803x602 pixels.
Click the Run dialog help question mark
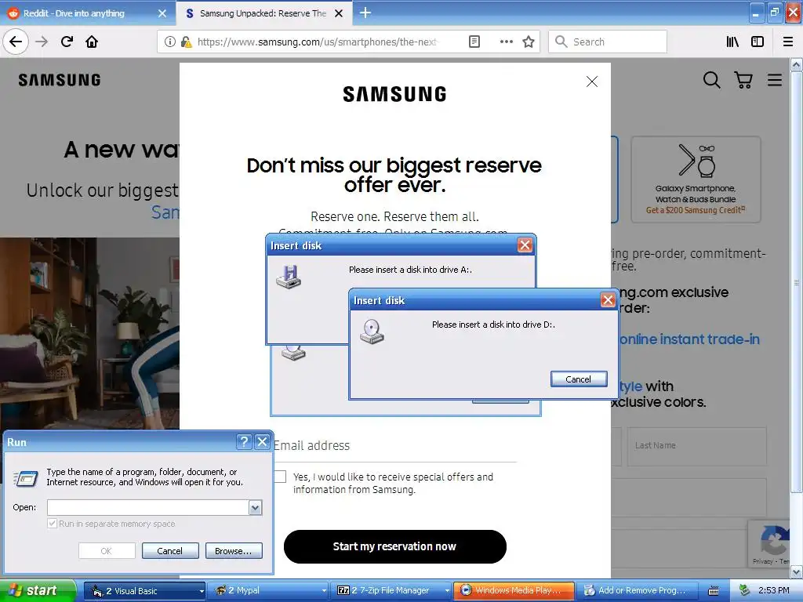[245, 442]
